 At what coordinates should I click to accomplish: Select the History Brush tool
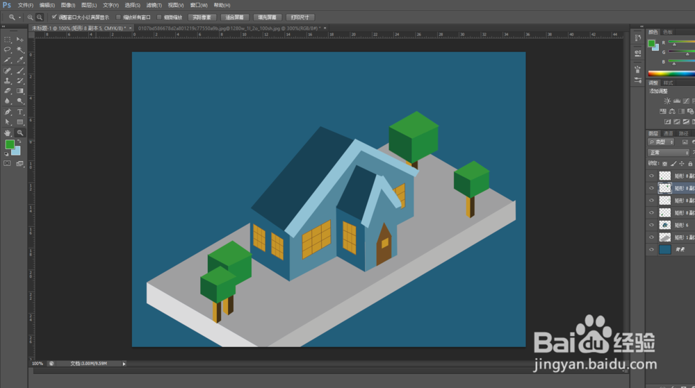tap(20, 81)
